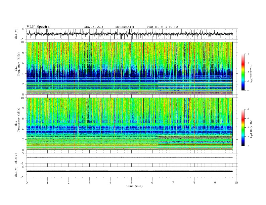This screenshot has width=266, height=205.
Task: Click the '2' tick label on time axis
Action: click(69, 183)
